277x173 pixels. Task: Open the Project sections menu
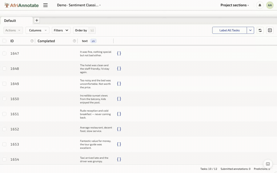coord(235,5)
